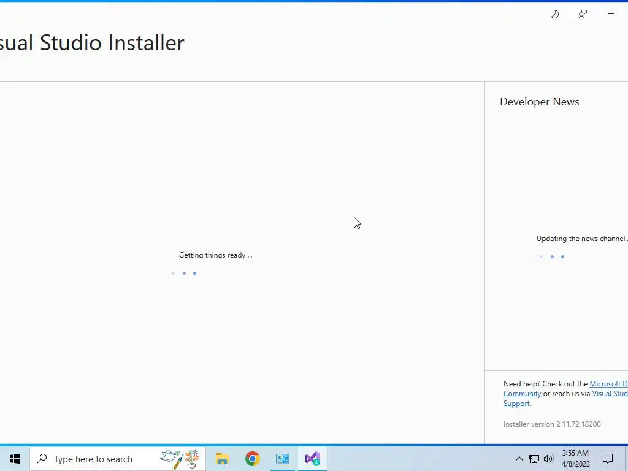Click the search magnifier icon in taskbar
This screenshot has height=471, width=628.
[42, 459]
